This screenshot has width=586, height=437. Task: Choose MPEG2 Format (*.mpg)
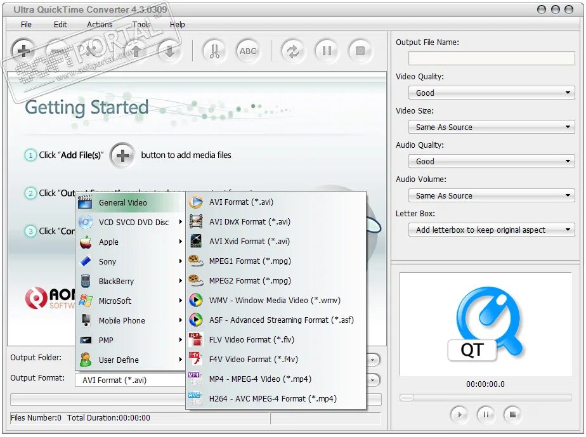[276, 280]
